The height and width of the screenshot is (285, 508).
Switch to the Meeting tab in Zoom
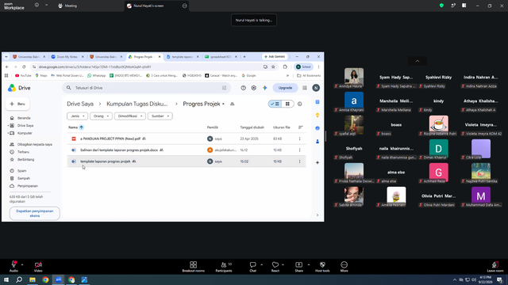point(67,6)
